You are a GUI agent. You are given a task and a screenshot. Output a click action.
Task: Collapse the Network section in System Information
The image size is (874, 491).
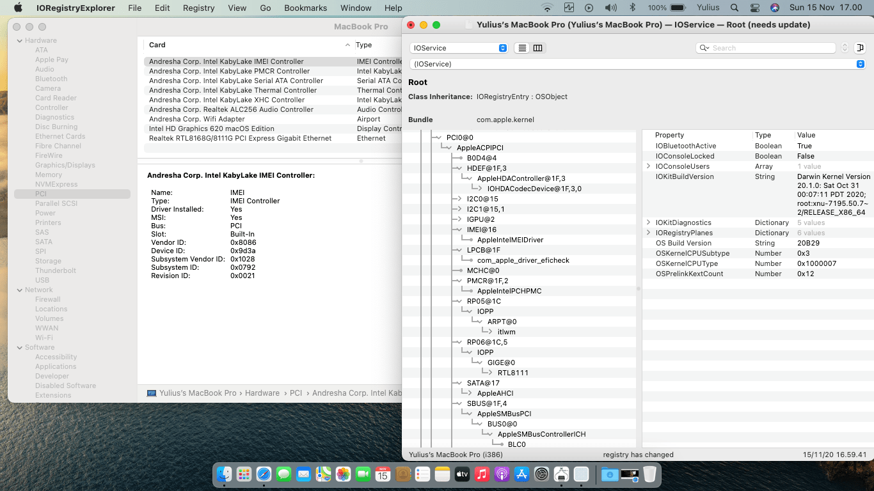19,290
